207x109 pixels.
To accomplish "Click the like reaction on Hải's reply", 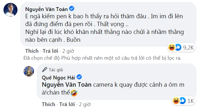I will click(x=183, y=101).
